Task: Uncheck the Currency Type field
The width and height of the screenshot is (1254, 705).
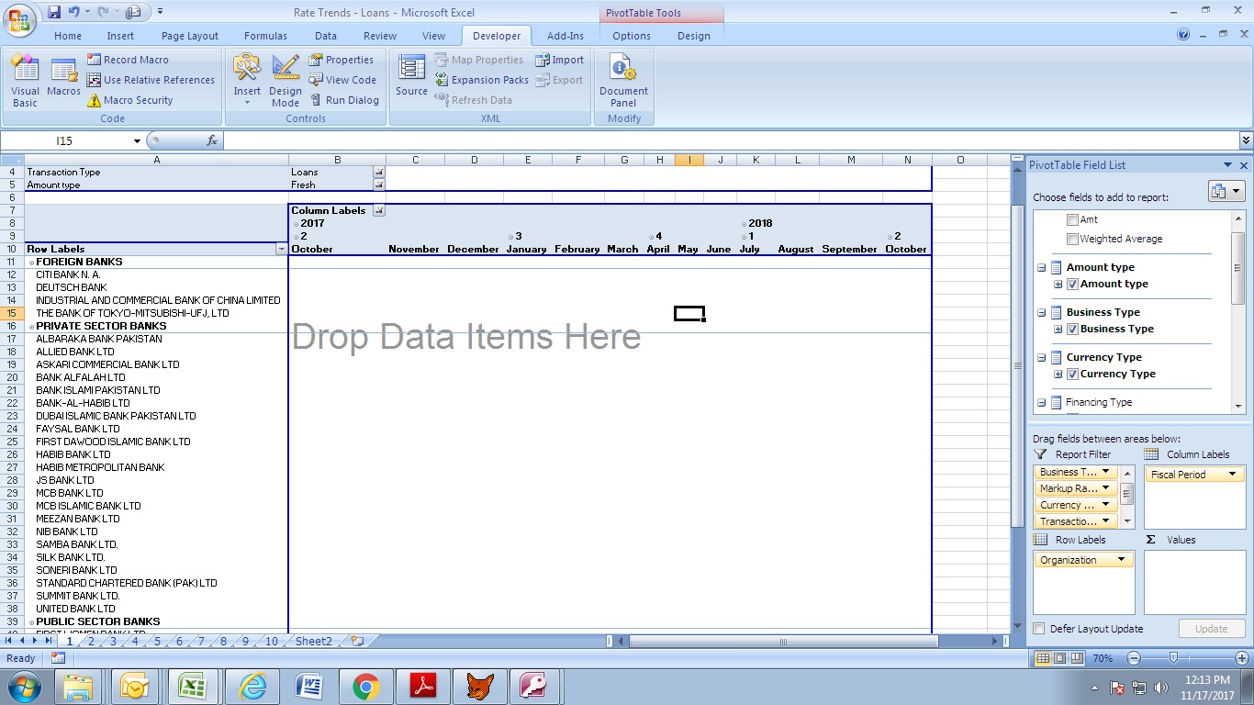Action: point(1072,375)
